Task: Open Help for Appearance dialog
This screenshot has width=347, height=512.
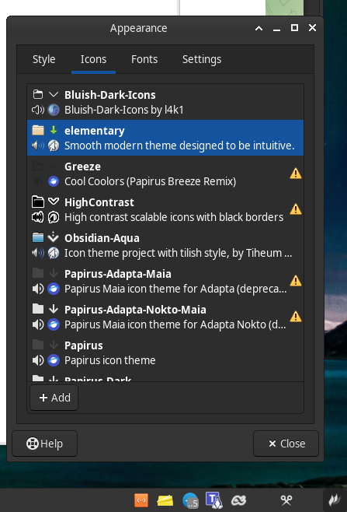Action: point(45,444)
